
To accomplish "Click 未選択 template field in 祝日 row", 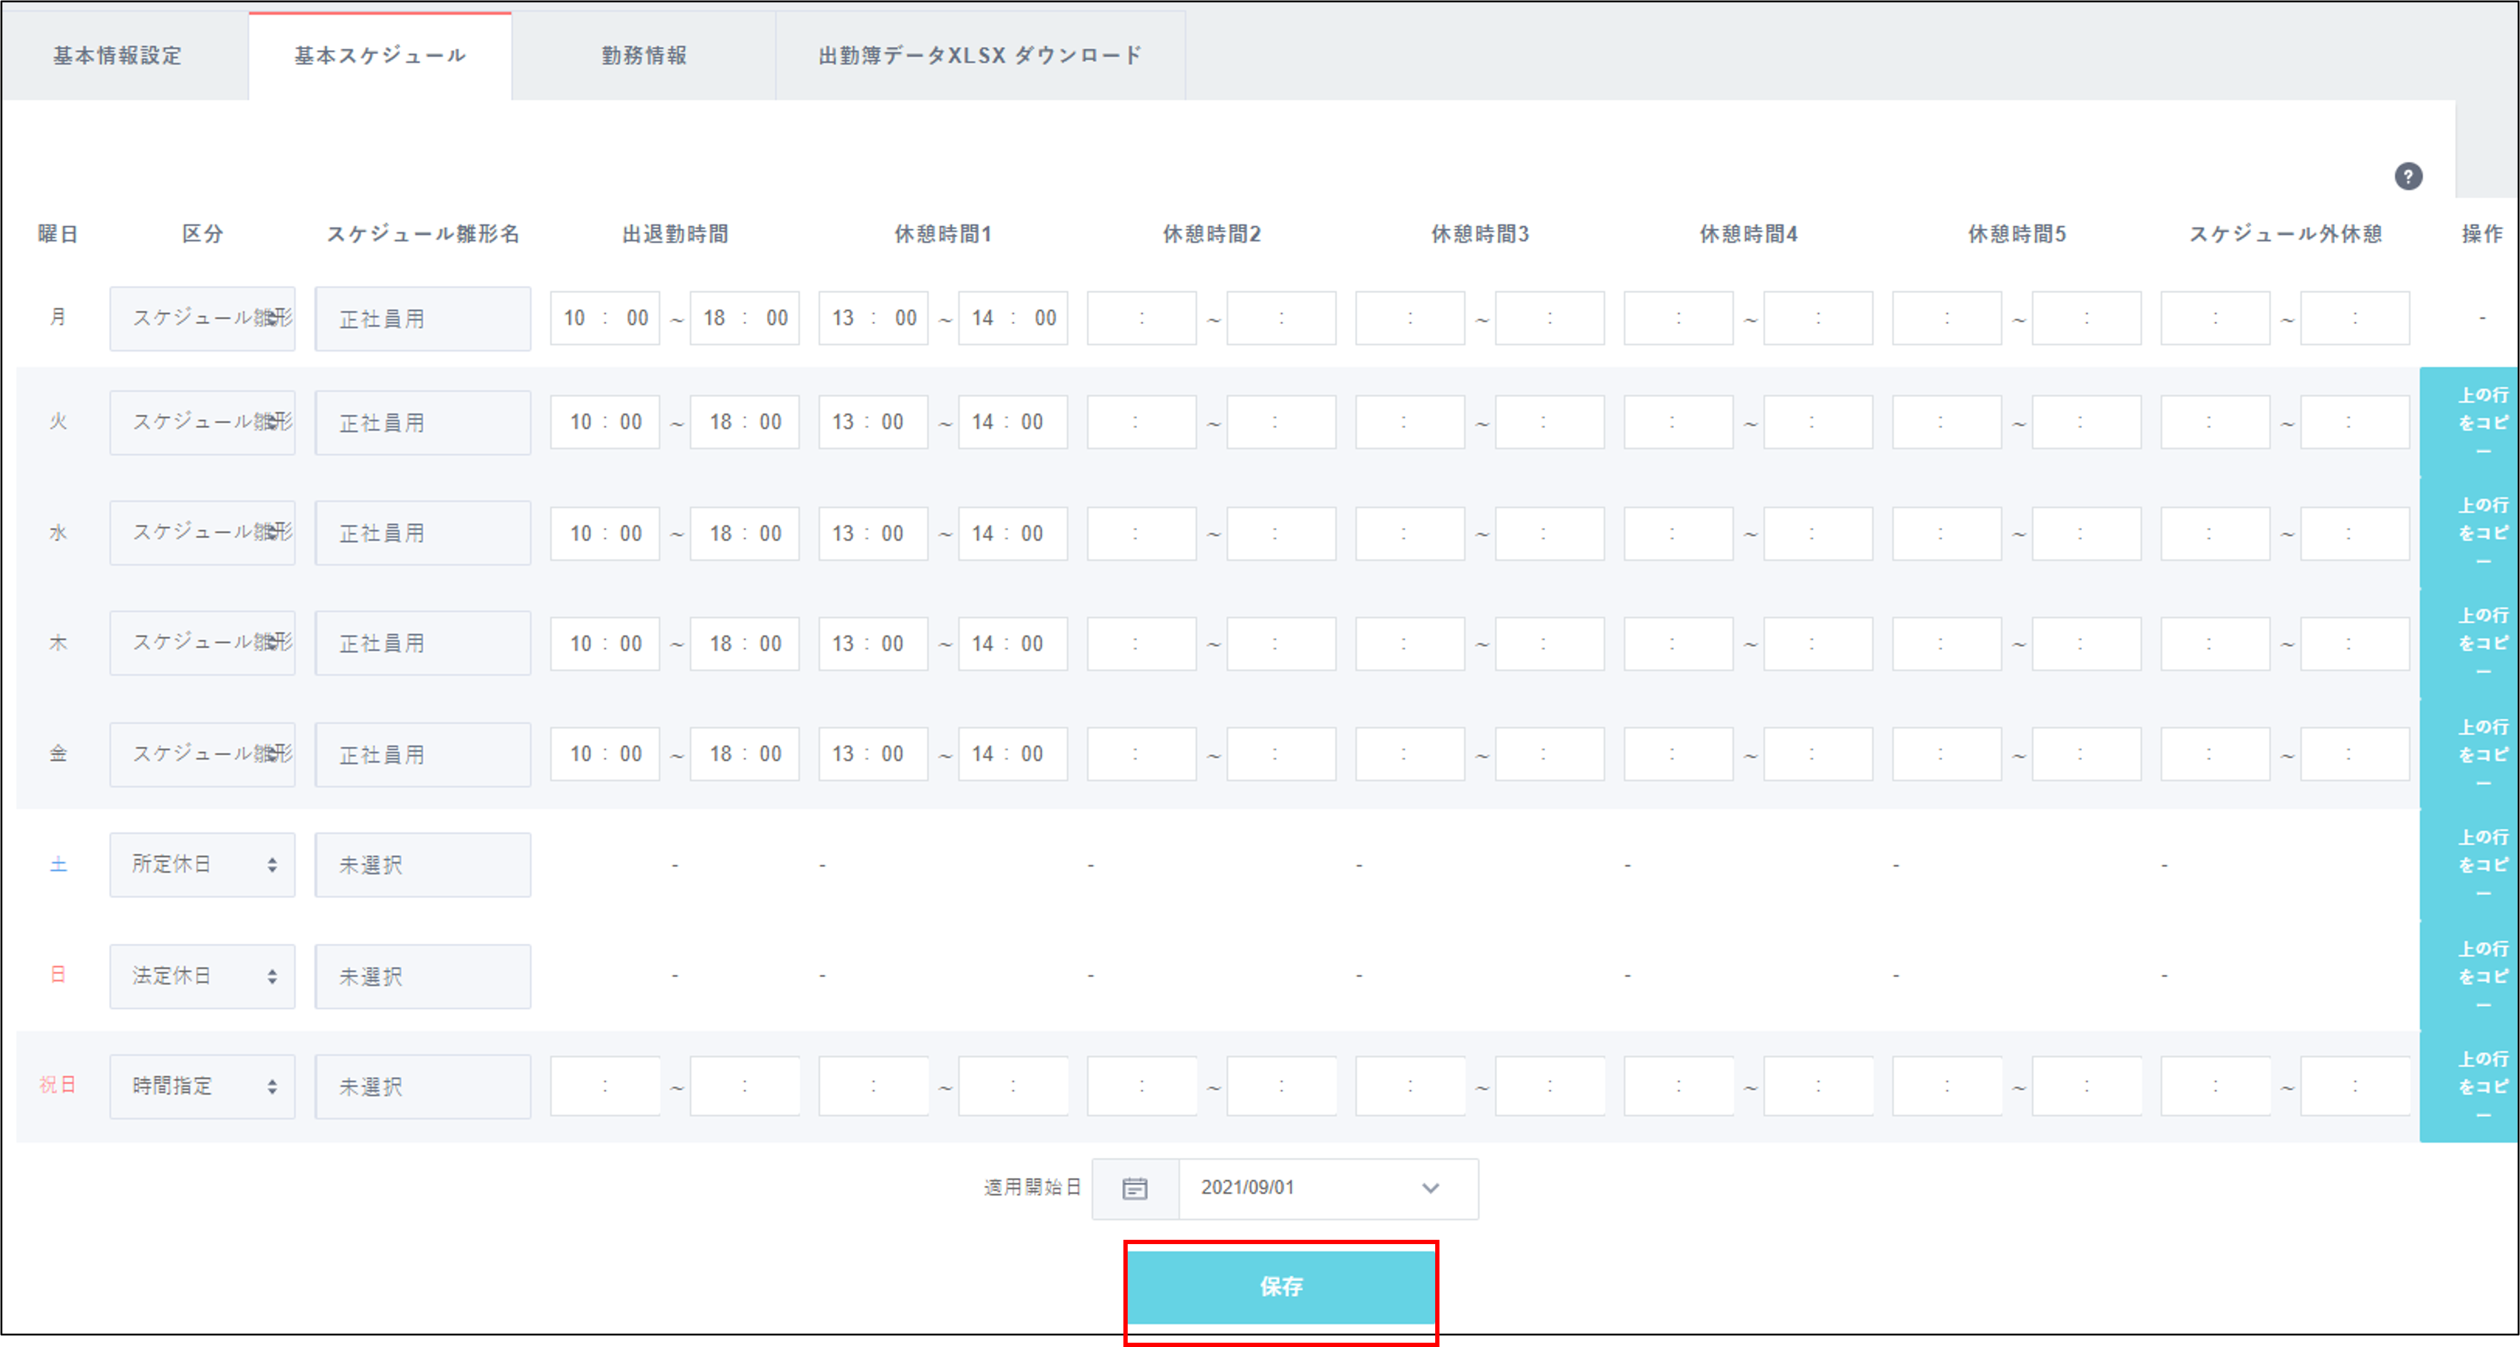I will click(423, 1086).
